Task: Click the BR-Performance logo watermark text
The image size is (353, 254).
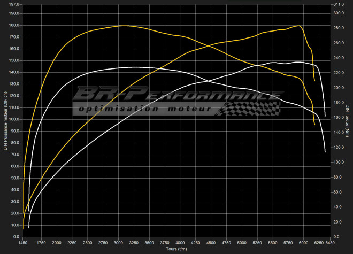Action: [176, 94]
